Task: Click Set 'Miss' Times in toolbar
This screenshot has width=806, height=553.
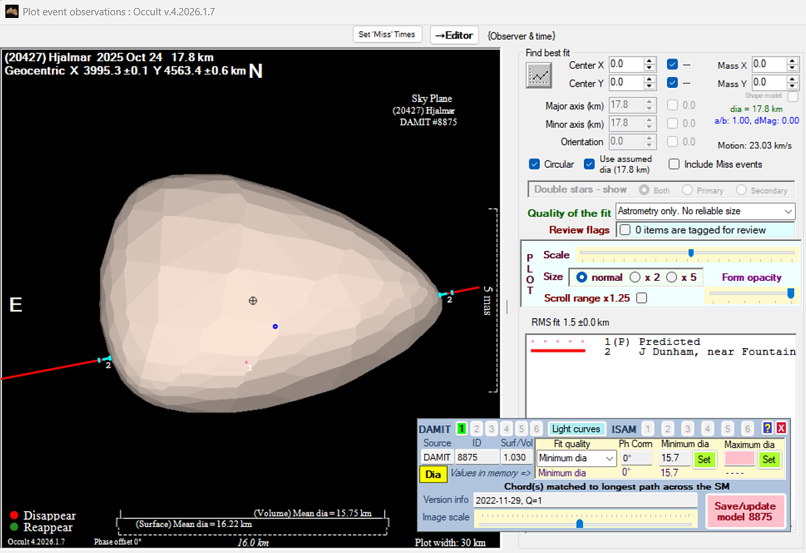Action: [387, 35]
